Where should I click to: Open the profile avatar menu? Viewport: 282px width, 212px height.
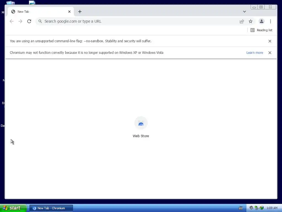[x=262, y=21]
